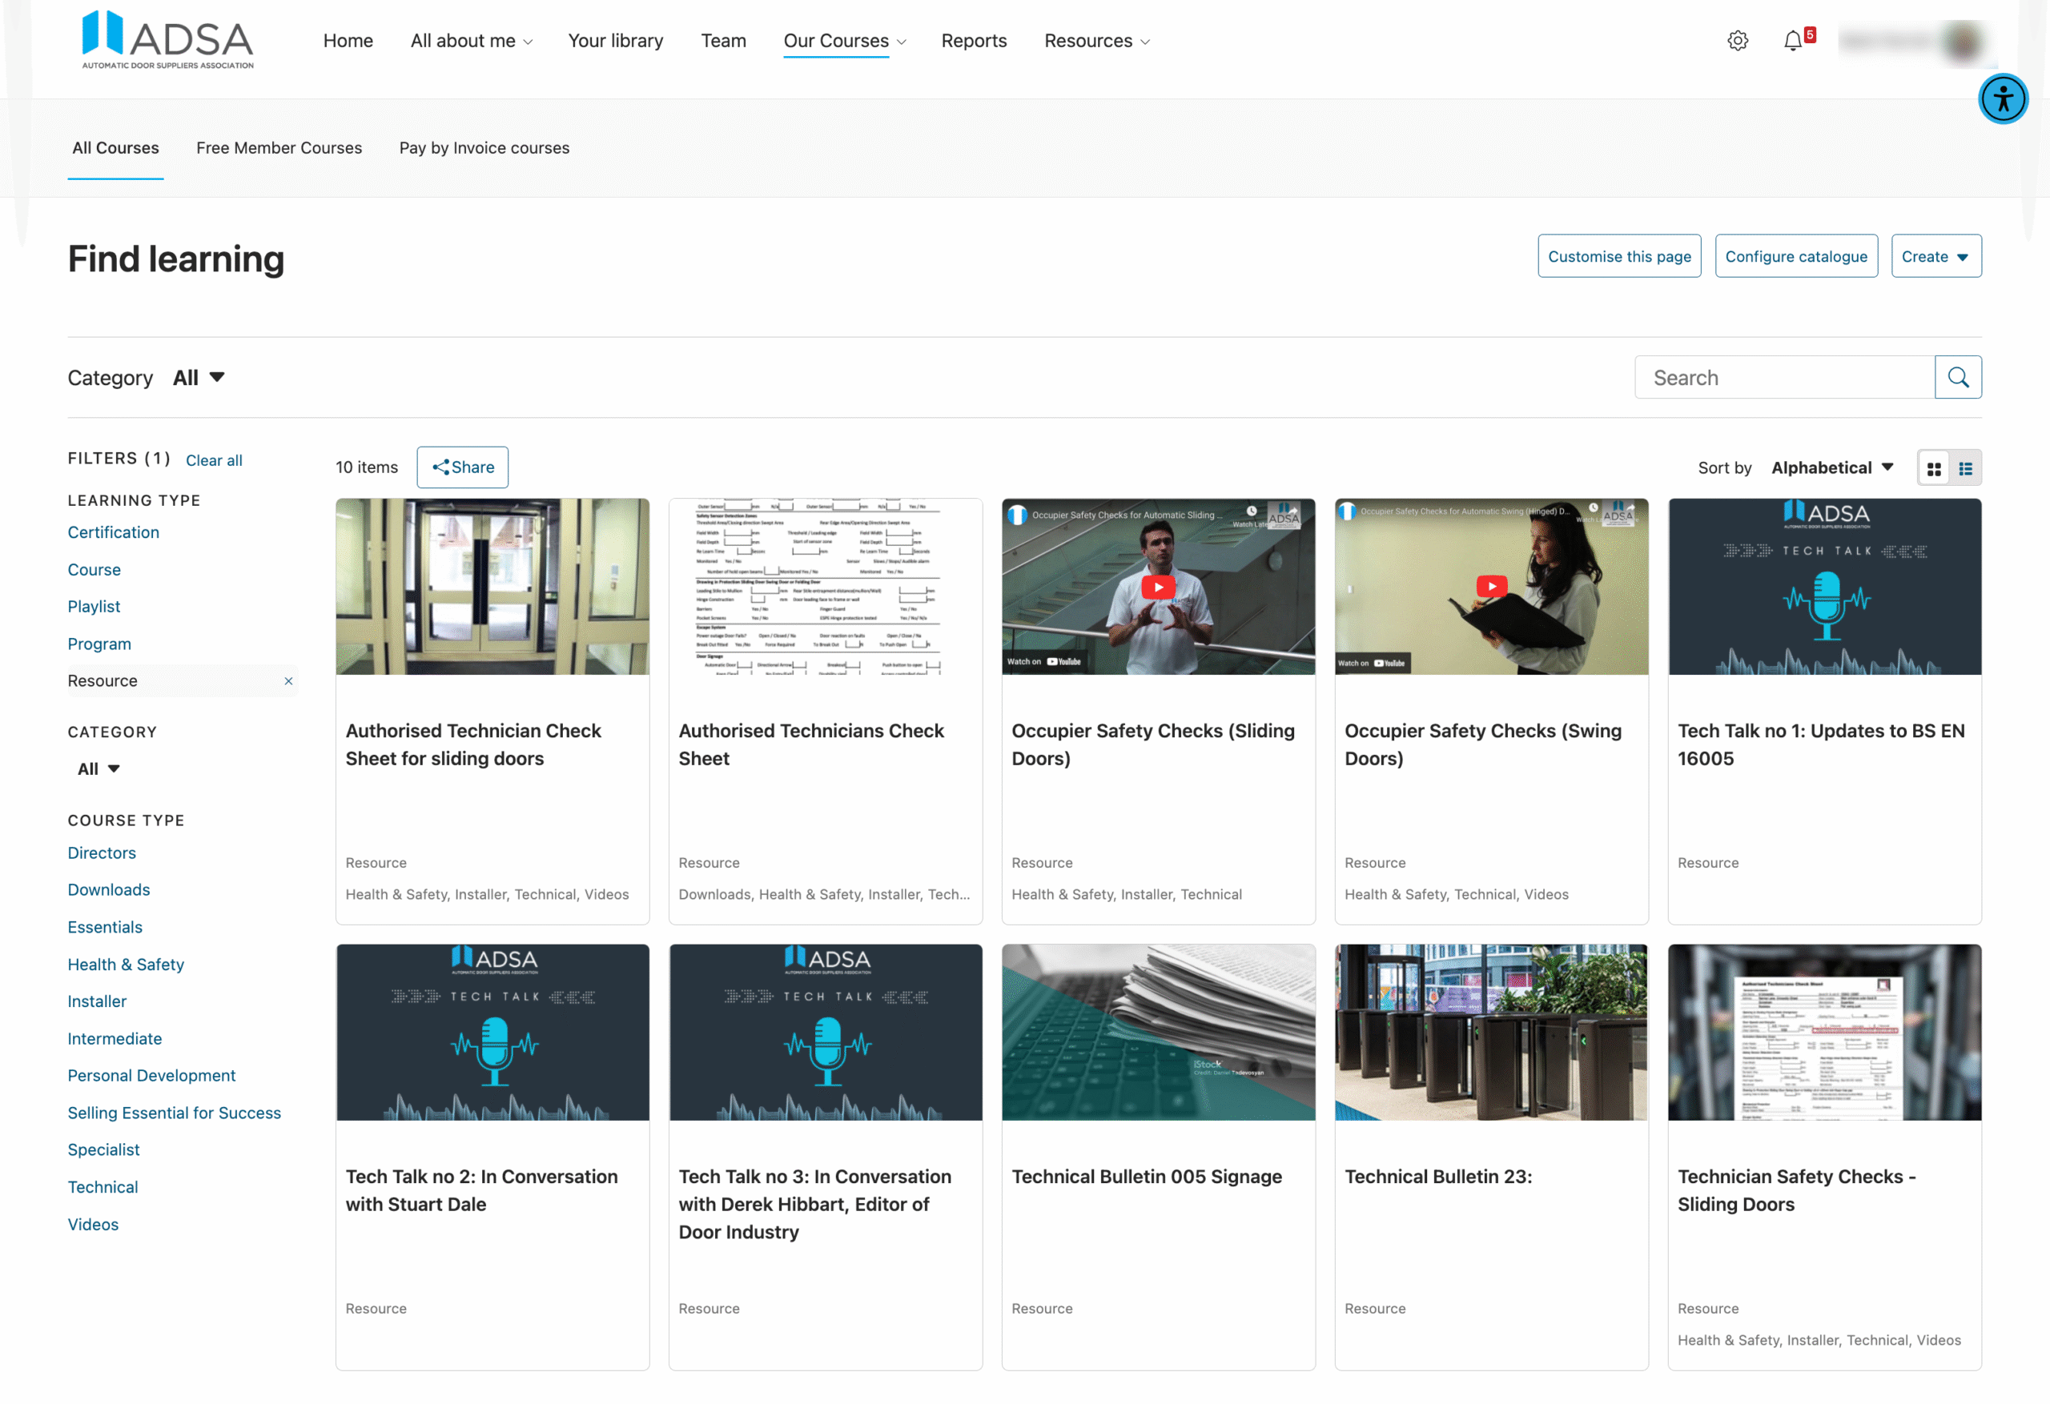
Task: Click the ADSA logo
Action: [x=166, y=38]
